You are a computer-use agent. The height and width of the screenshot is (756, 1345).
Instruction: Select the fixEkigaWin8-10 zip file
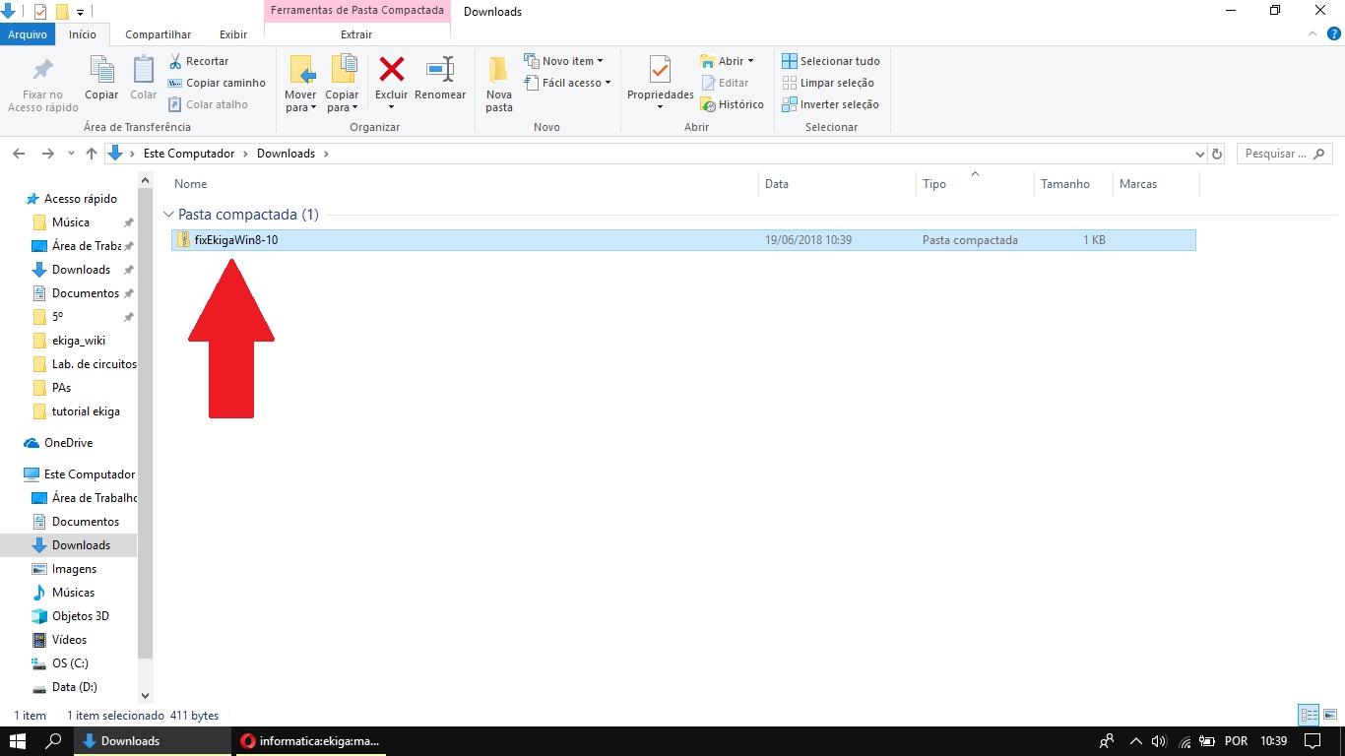(236, 240)
